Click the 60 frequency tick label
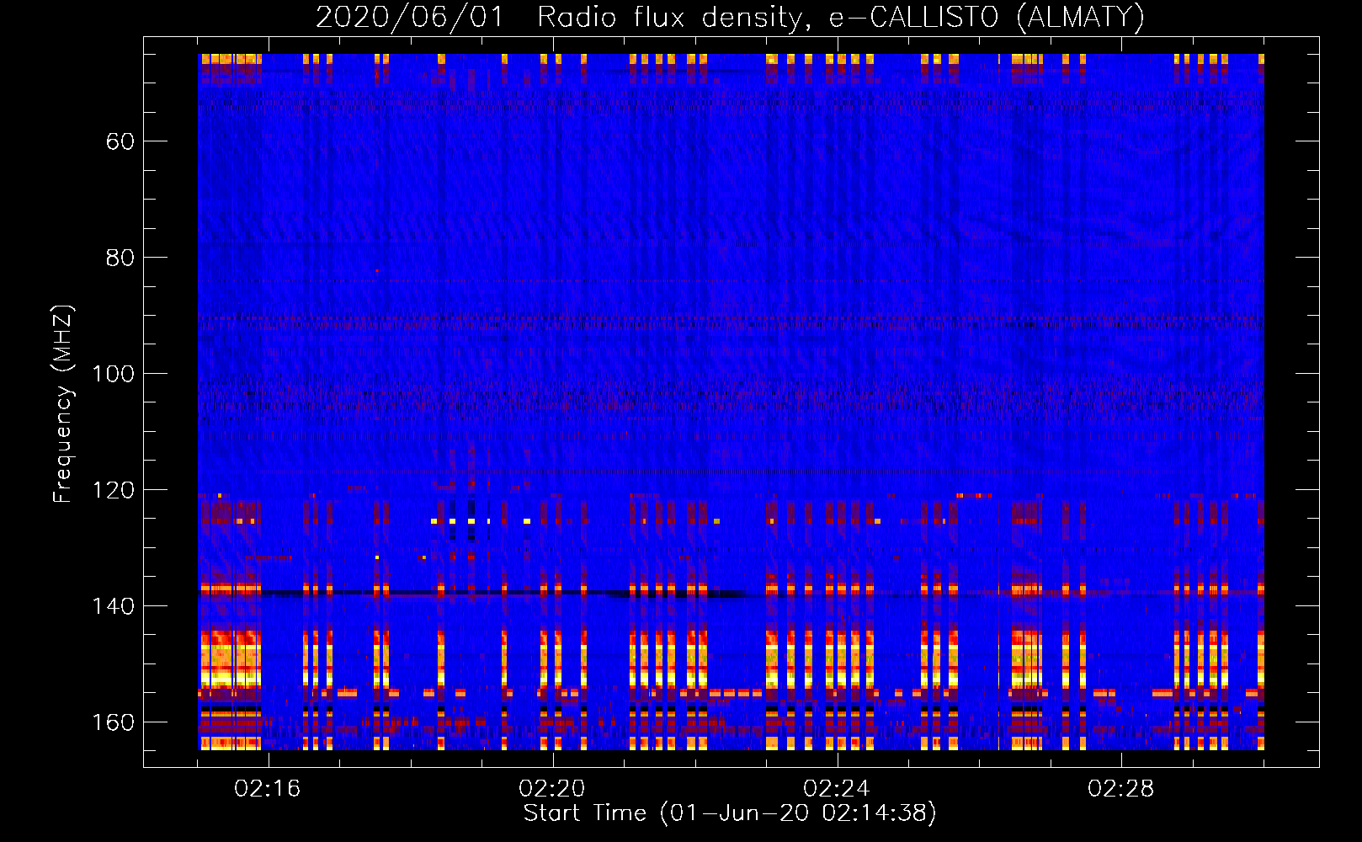This screenshot has height=842, width=1362. [x=120, y=141]
